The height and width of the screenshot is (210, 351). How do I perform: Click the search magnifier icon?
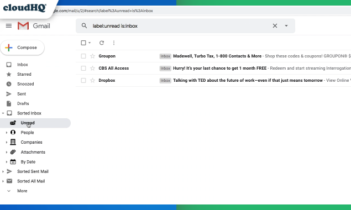[x=84, y=26]
